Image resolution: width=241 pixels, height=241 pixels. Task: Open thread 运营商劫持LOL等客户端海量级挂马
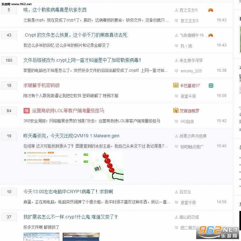click(68, 111)
